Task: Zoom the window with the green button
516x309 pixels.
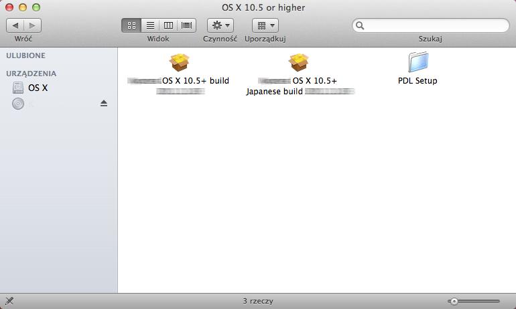Action: tap(36, 7)
